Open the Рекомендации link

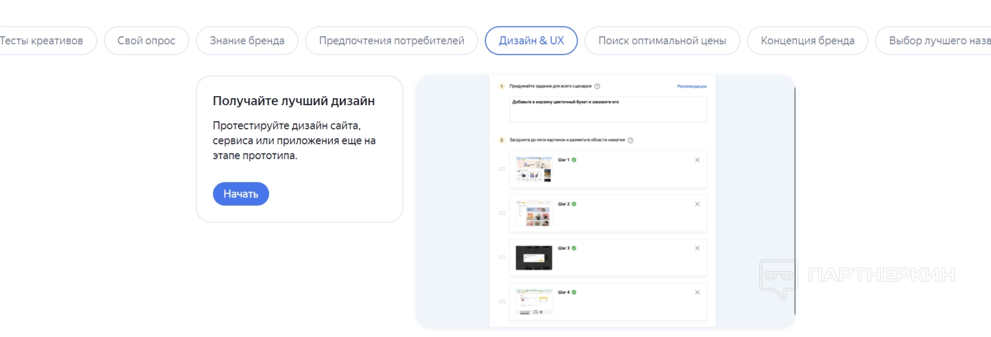(x=691, y=86)
